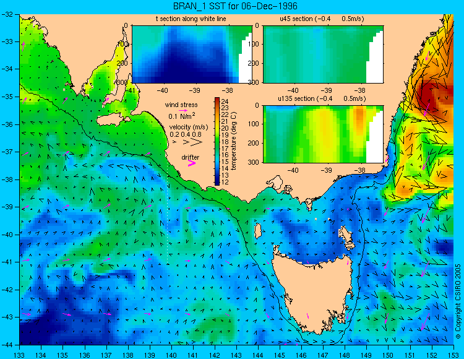Screen dimensions: 464x359
Task: Click the 'drifter' legend label
Action: click(x=191, y=157)
